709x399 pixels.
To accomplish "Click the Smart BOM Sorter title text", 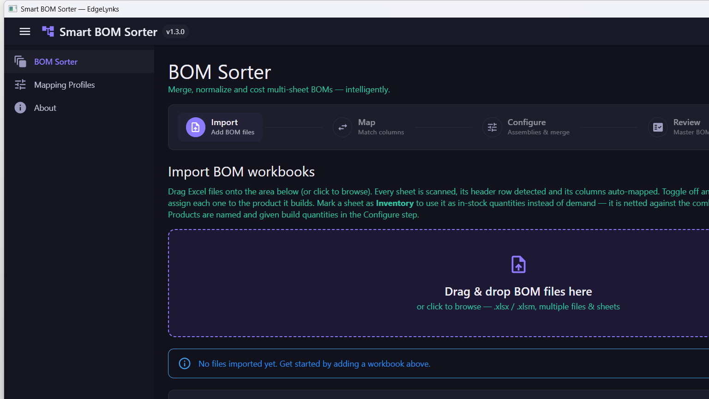I will coord(108,32).
